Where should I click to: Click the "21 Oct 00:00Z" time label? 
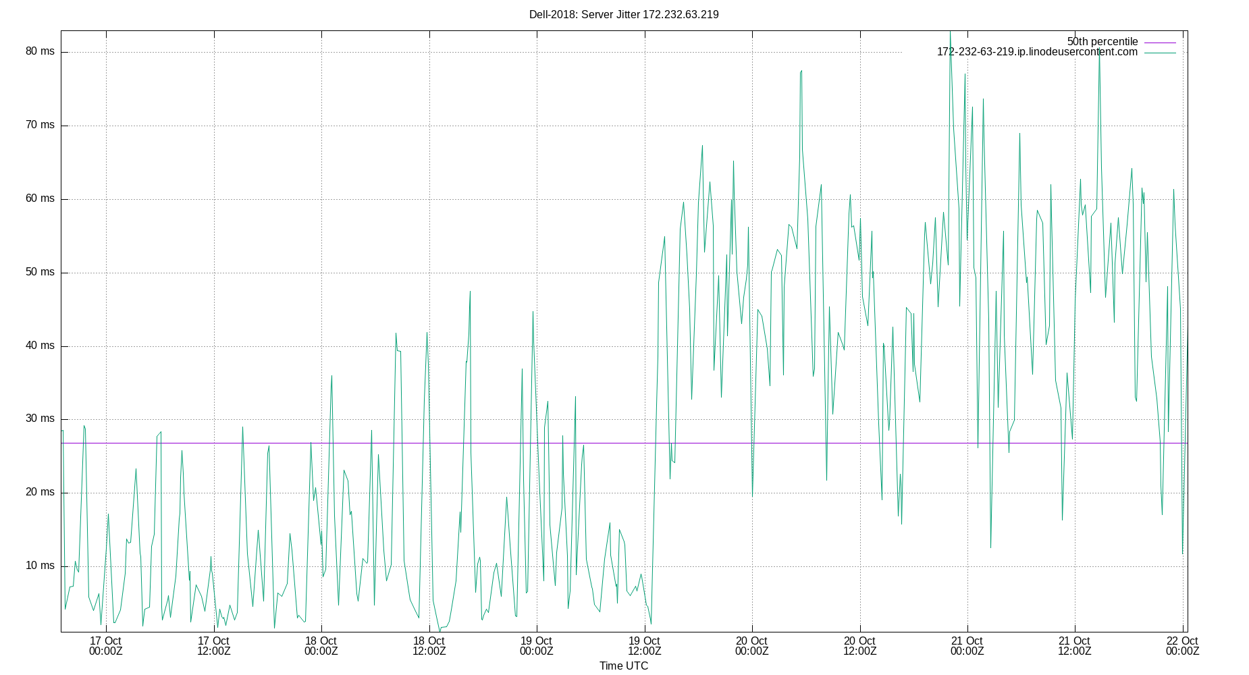(967, 646)
